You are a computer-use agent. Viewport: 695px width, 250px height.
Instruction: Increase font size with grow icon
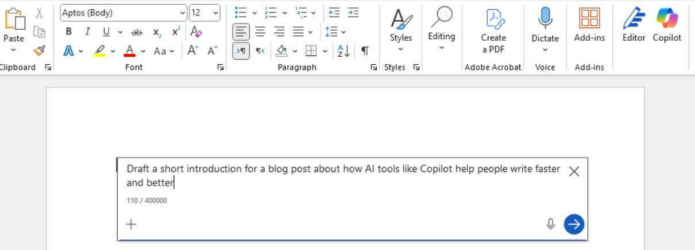click(194, 51)
